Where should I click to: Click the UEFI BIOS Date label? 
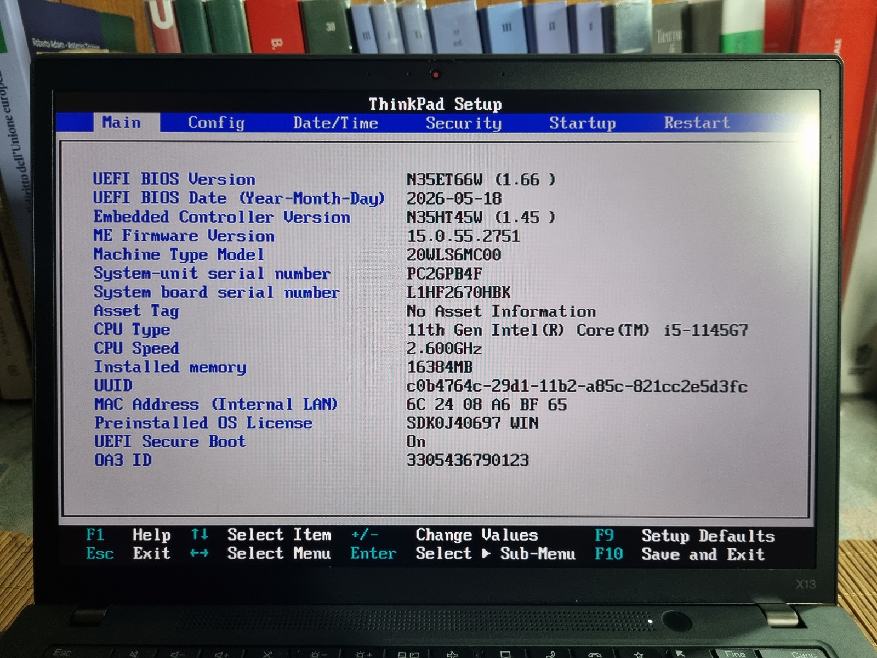[239, 198]
